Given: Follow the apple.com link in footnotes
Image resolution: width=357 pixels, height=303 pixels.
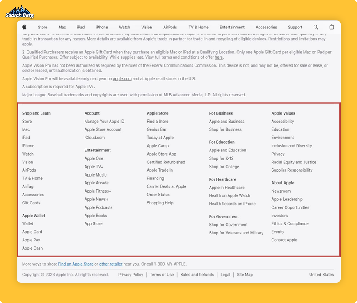Looking at the screenshot, I should coord(122,79).
